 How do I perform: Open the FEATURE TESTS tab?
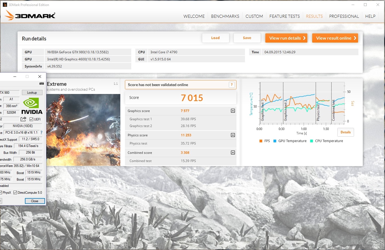284,16
